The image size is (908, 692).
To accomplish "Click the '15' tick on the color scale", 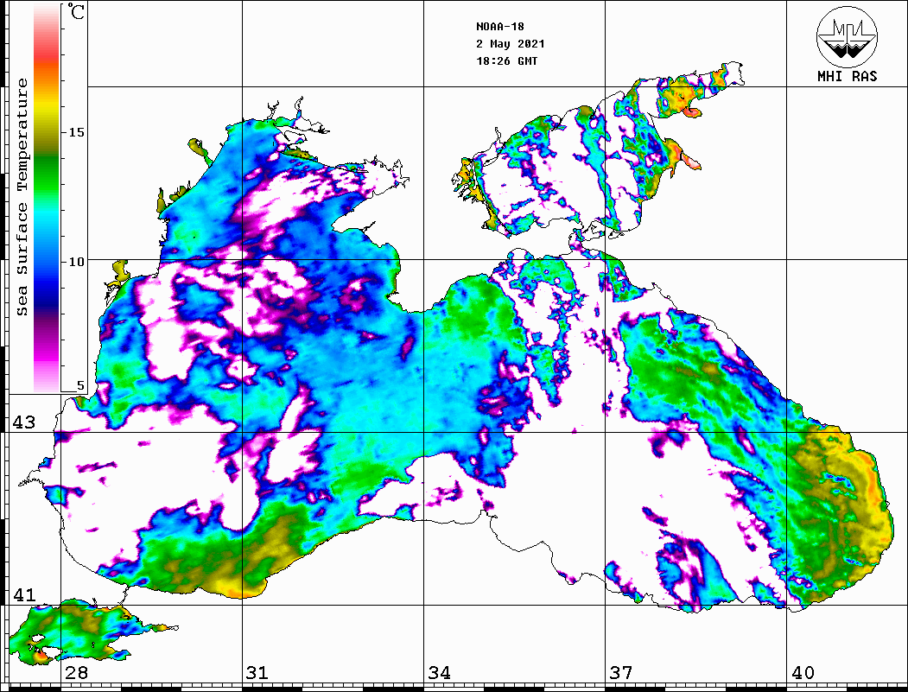I will coord(76,132).
